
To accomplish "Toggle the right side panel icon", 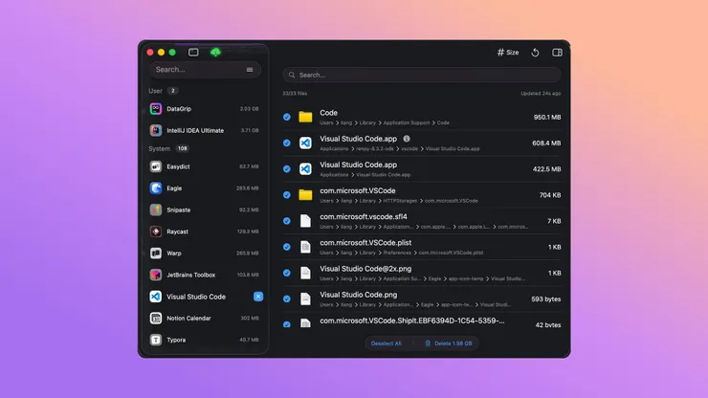I will (557, 53).
